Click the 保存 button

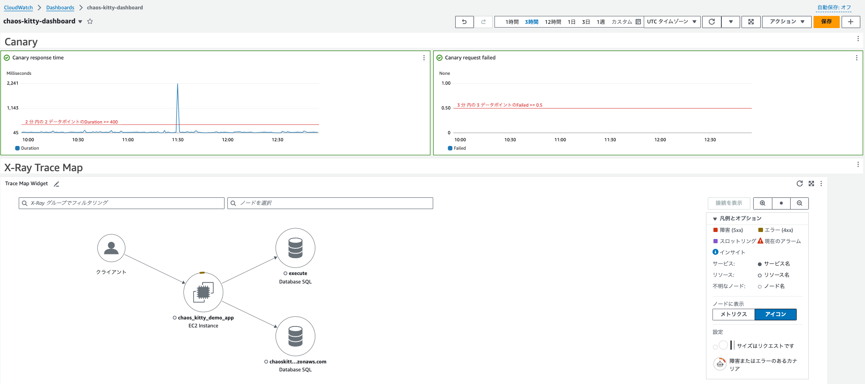[x=827, y=22]
